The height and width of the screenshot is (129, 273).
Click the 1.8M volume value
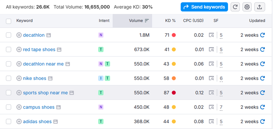pos(144,35)
